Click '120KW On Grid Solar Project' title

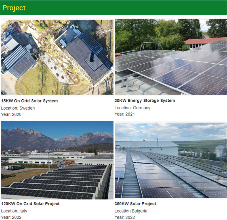pyautogui.click(x=30, y=204)
